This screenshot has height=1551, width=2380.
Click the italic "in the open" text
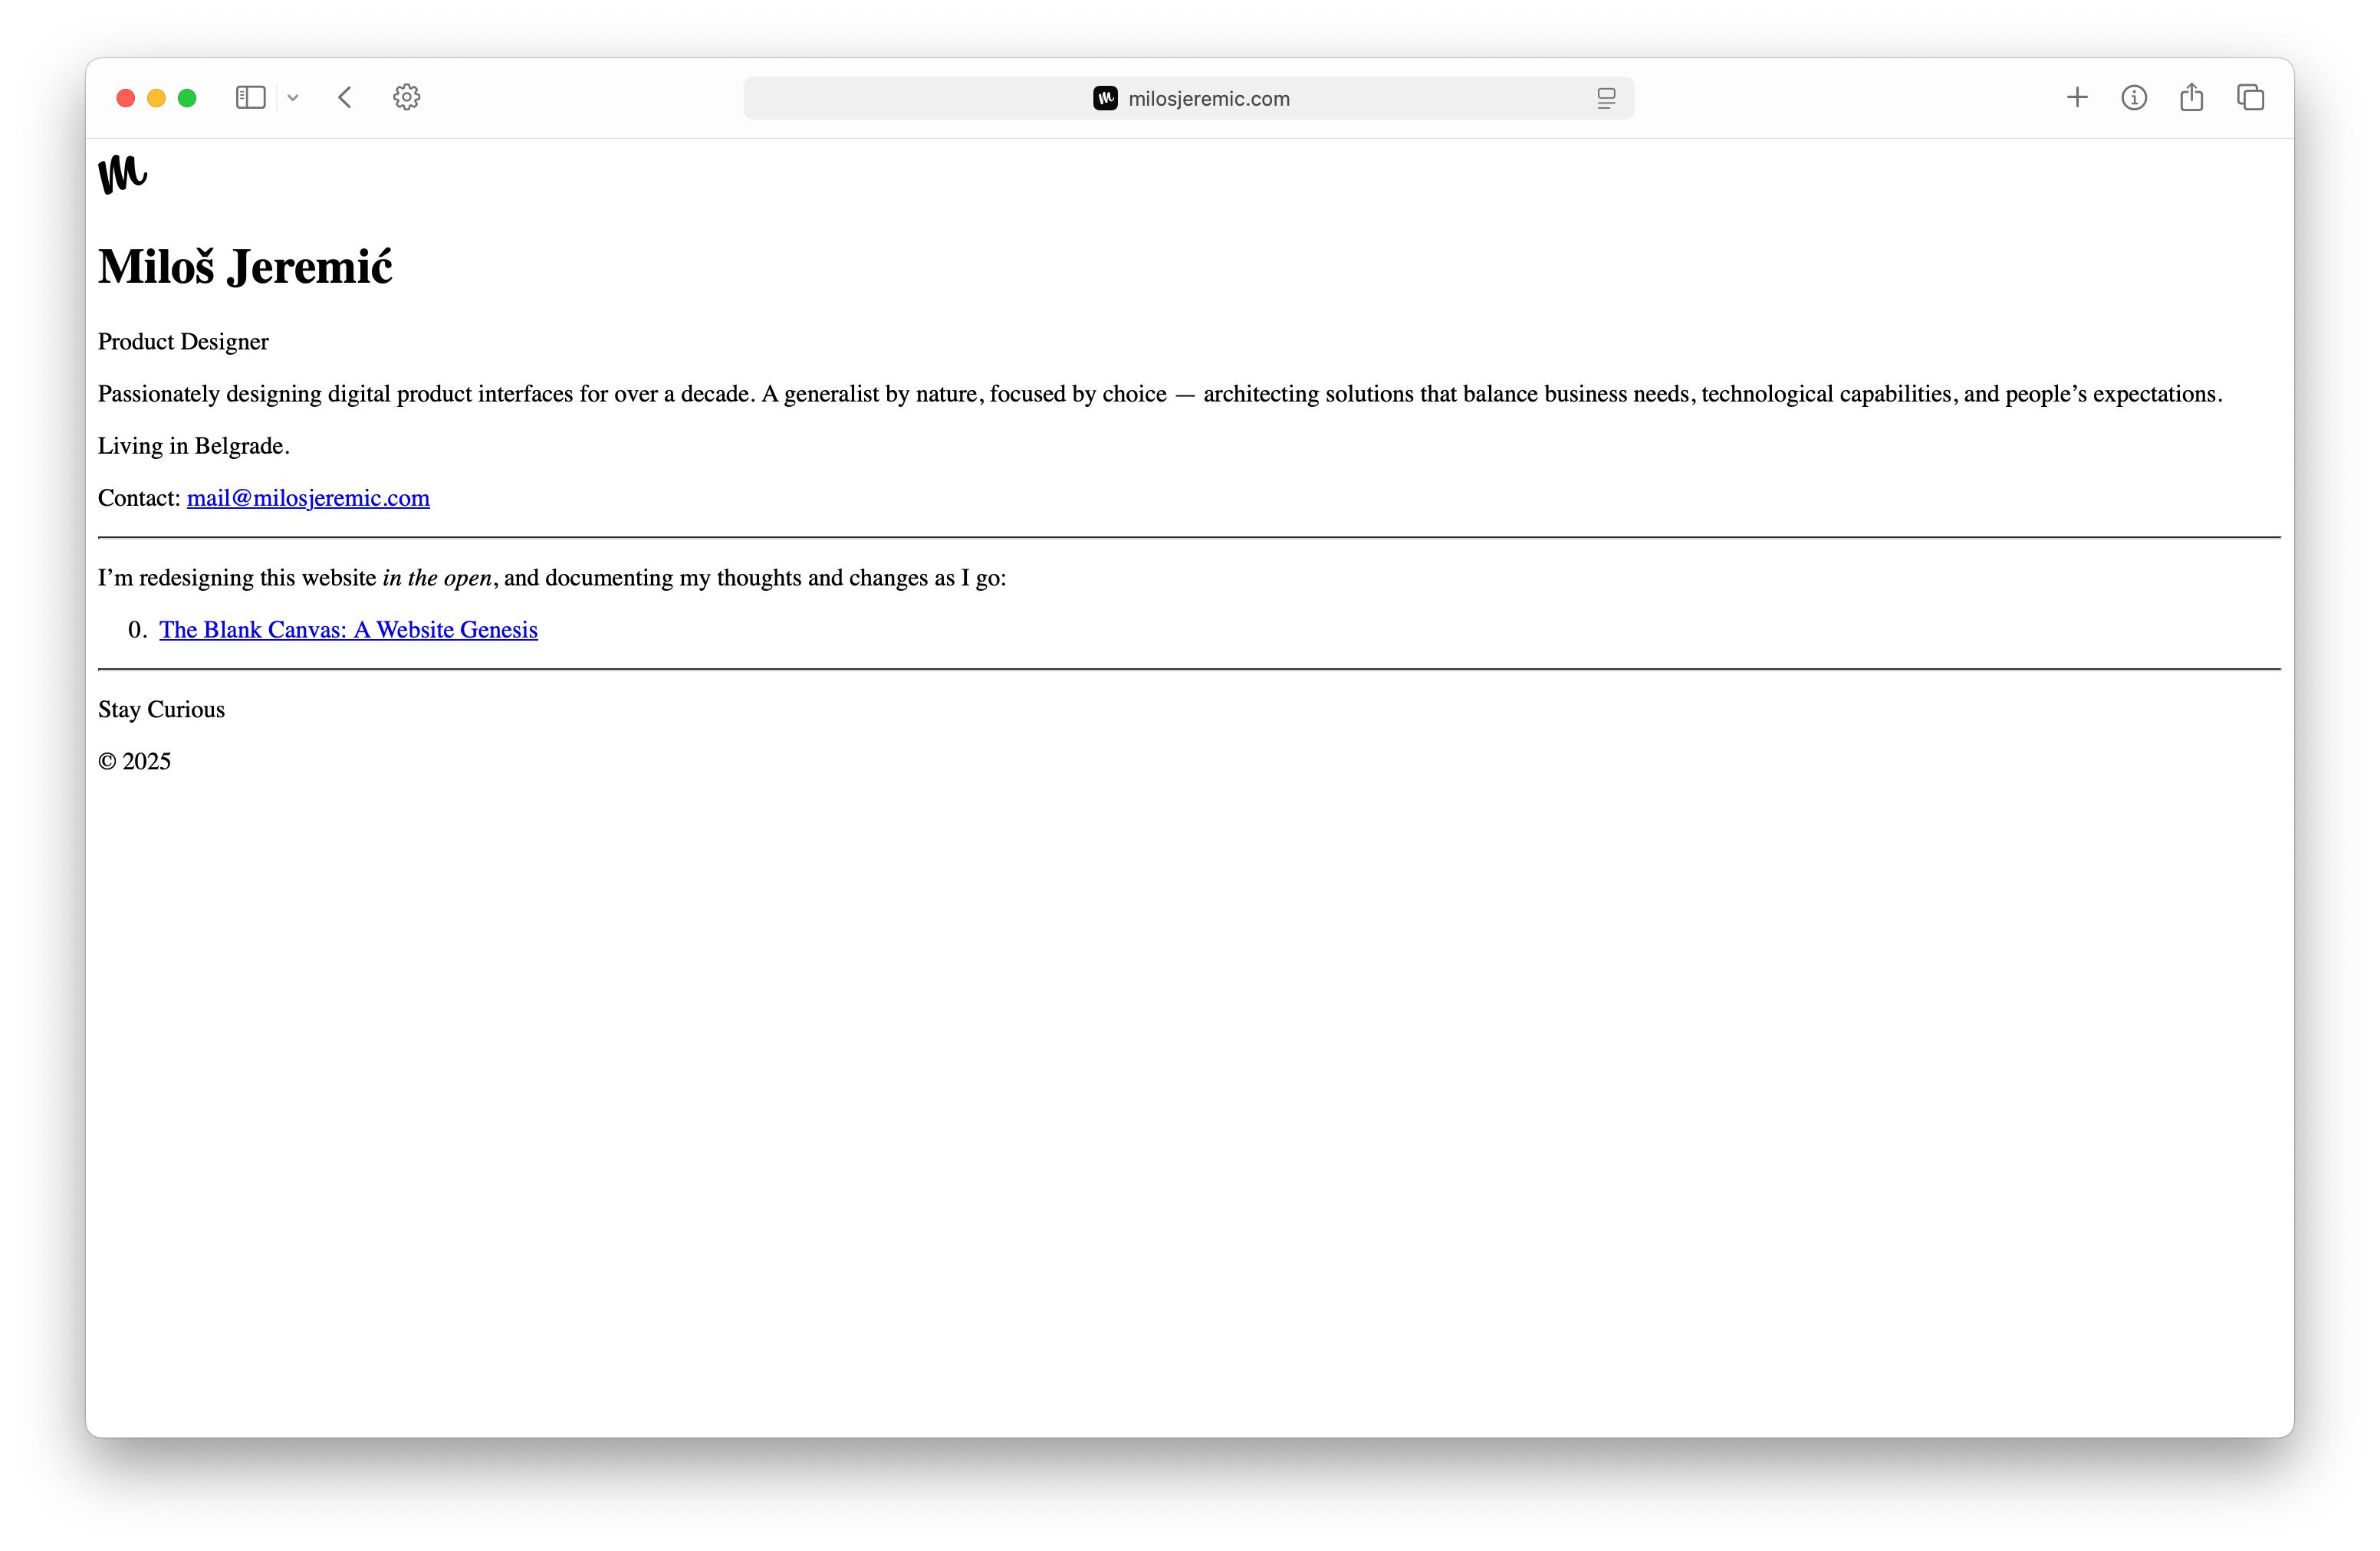[x=437, y=578]
